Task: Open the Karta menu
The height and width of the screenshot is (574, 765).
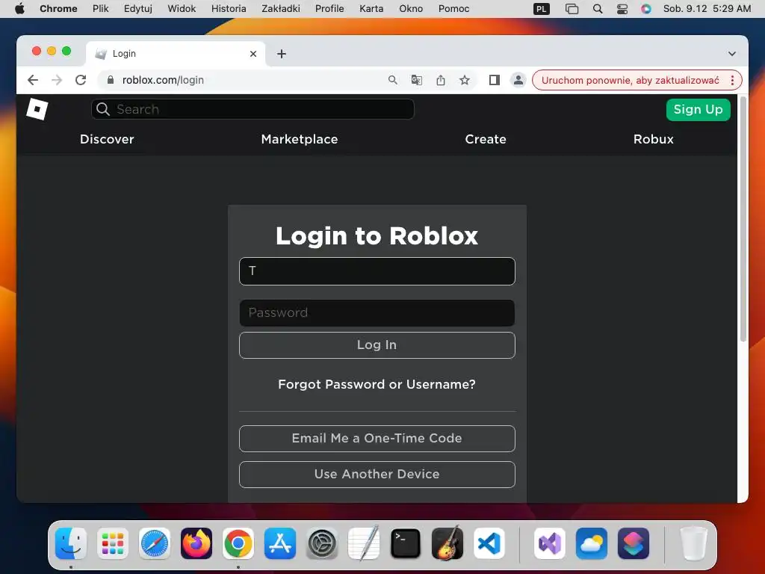Action: click(x=371, y=9)
